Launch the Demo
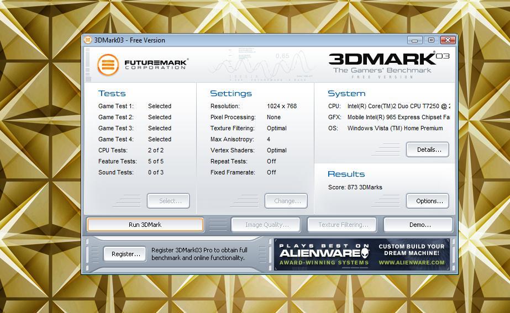Screen dimensions: 510x313 [x=418, y=225]
